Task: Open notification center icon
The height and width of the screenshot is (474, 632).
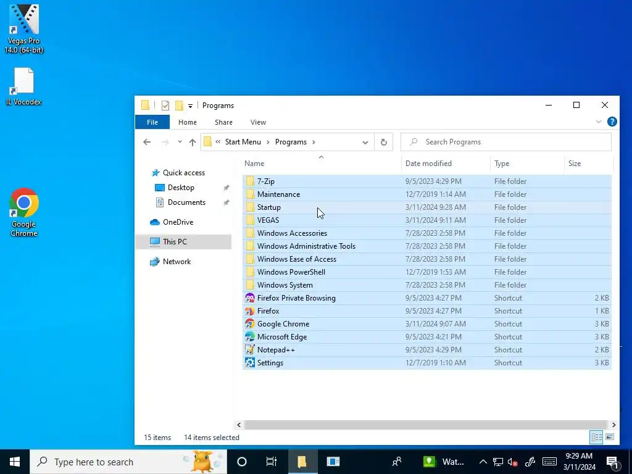Action: (613, 462)
